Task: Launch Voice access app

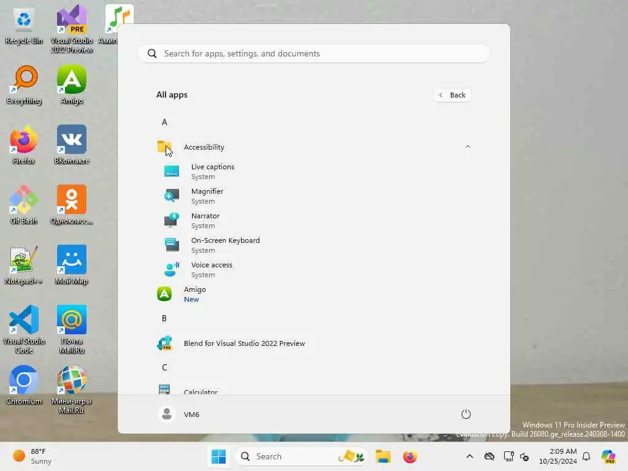Action: pos(314,270)
